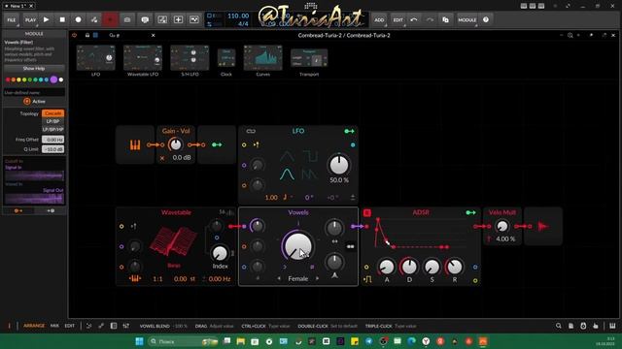Open the LFO timebase note dropdown
The image size is (622, 349).
(288, 197)
